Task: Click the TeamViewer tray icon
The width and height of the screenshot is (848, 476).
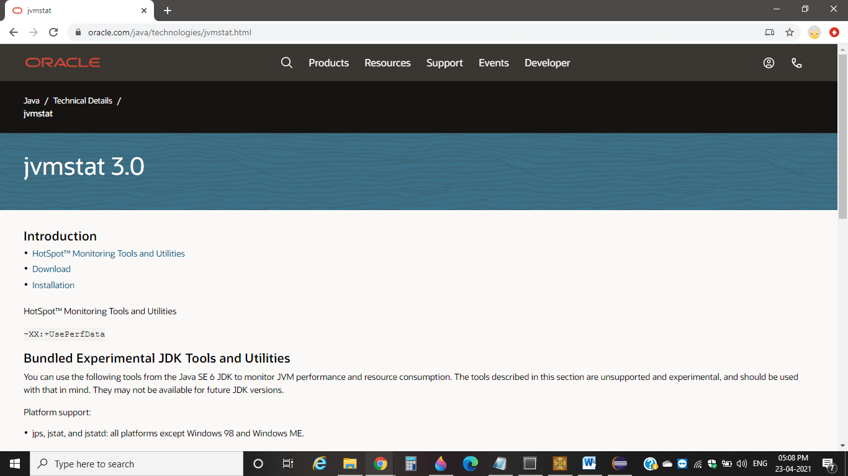Action: [x=683, y=464]
